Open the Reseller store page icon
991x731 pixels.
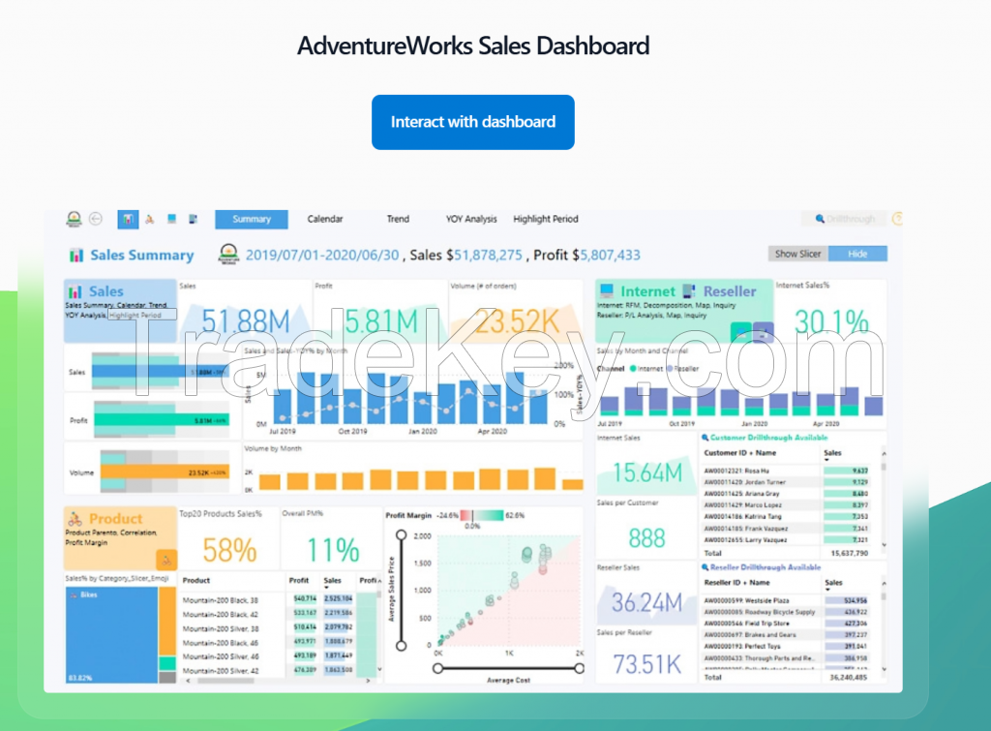[193, 219]
